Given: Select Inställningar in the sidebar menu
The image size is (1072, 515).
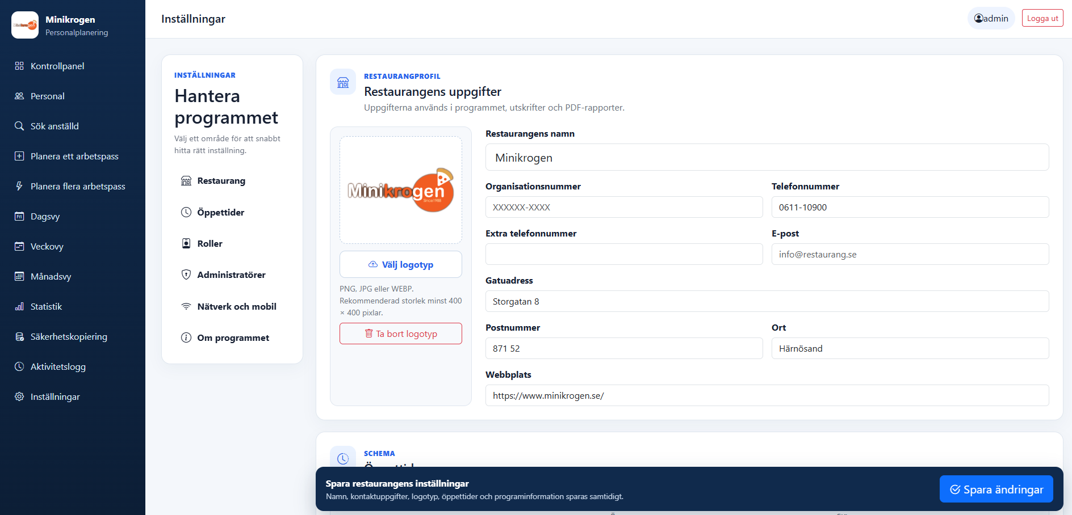Looking at the screenshot, I should (73, 396).
